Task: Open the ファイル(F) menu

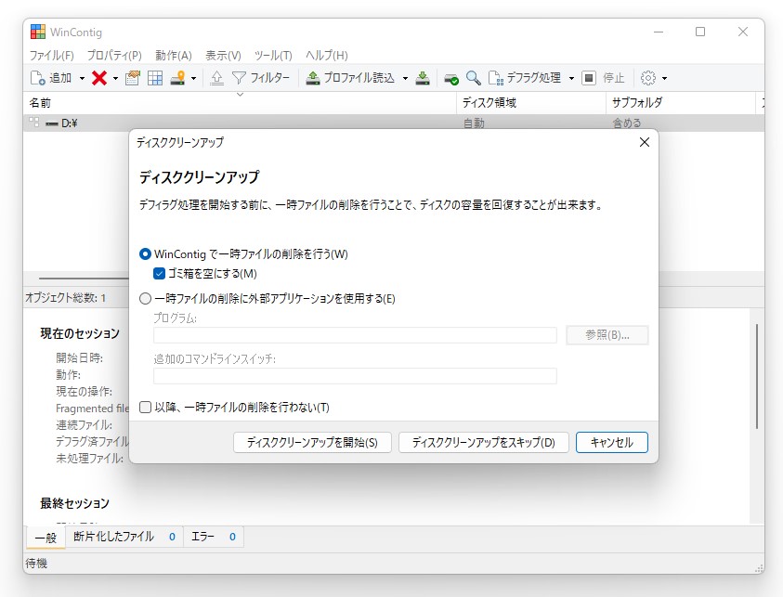Action: [51, 56]
